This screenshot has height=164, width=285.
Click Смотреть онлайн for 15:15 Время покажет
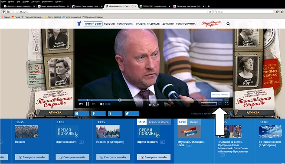pyautogui.click(x=154, y=157)
